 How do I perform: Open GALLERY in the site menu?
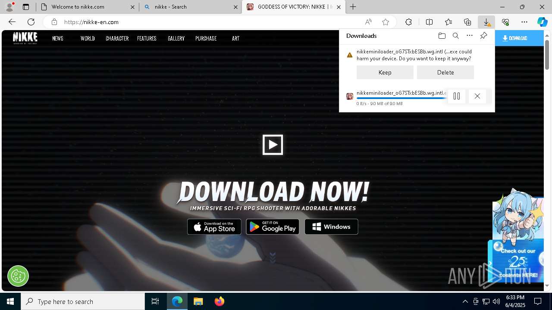[x=176, y=38]
